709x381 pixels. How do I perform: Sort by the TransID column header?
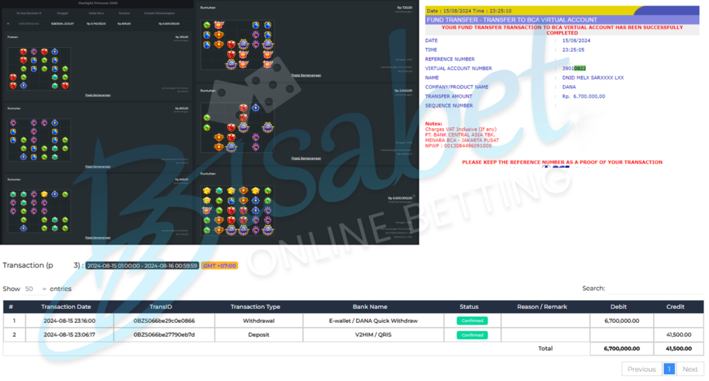click(161, 307)
